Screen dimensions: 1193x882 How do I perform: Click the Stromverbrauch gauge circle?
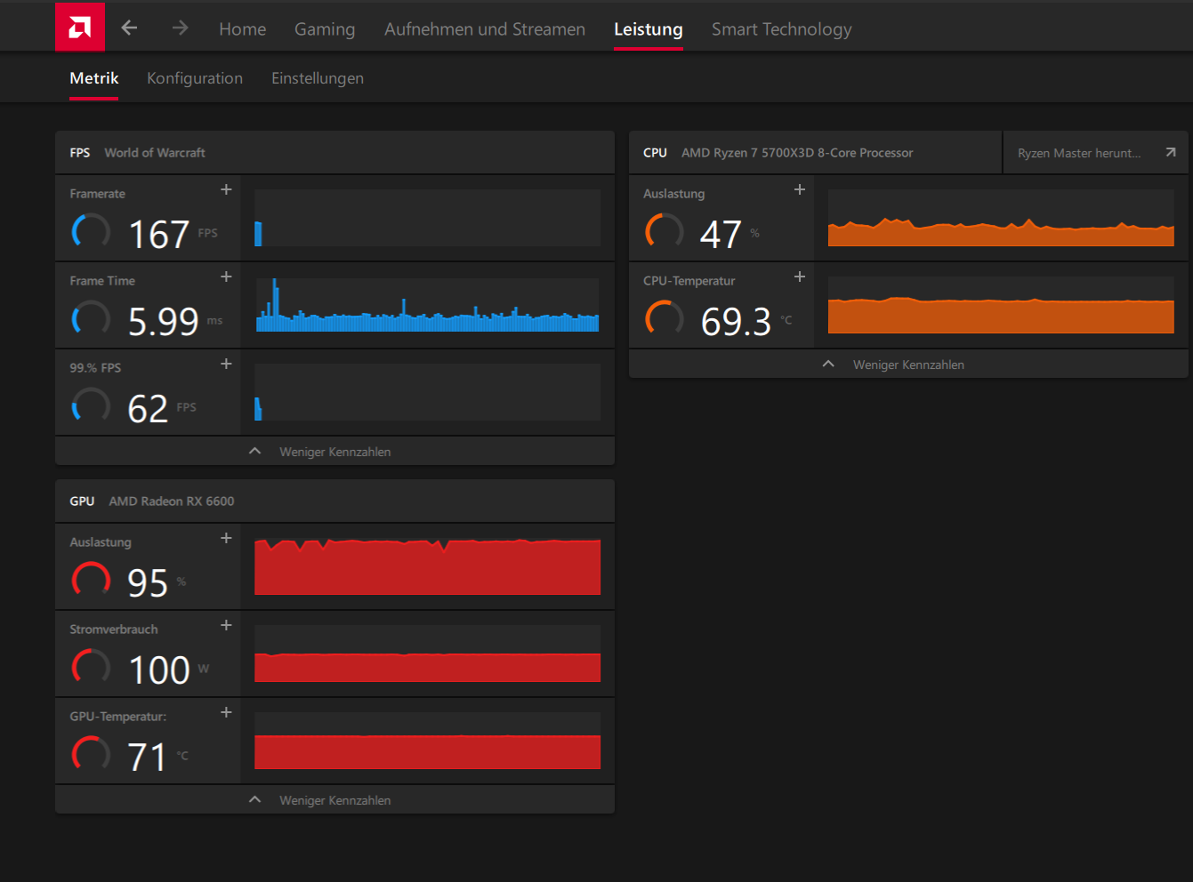click(91, 668)
